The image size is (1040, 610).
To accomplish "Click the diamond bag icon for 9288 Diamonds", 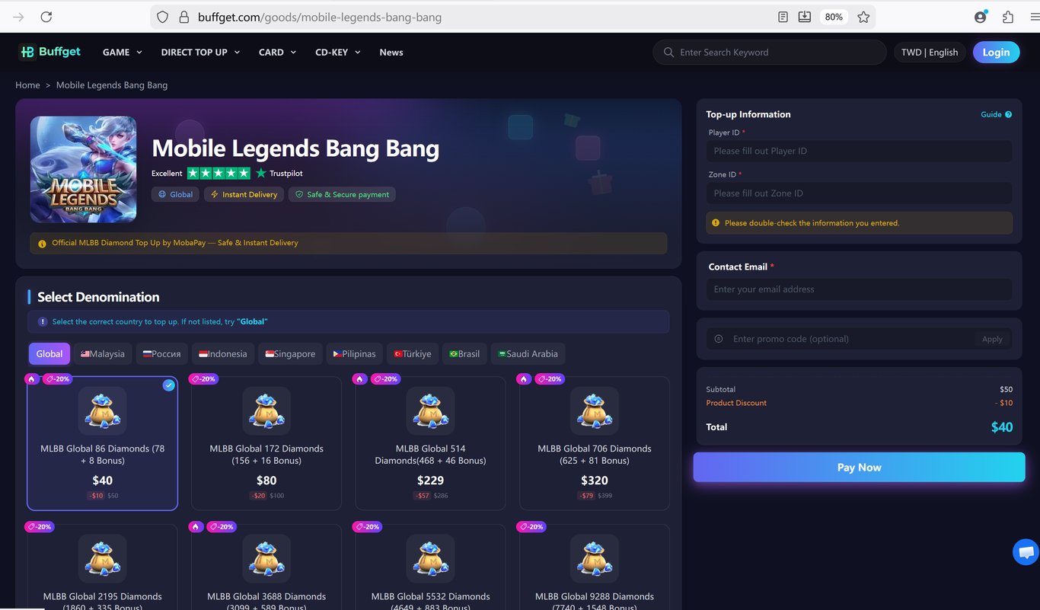I will pos(595,558).
